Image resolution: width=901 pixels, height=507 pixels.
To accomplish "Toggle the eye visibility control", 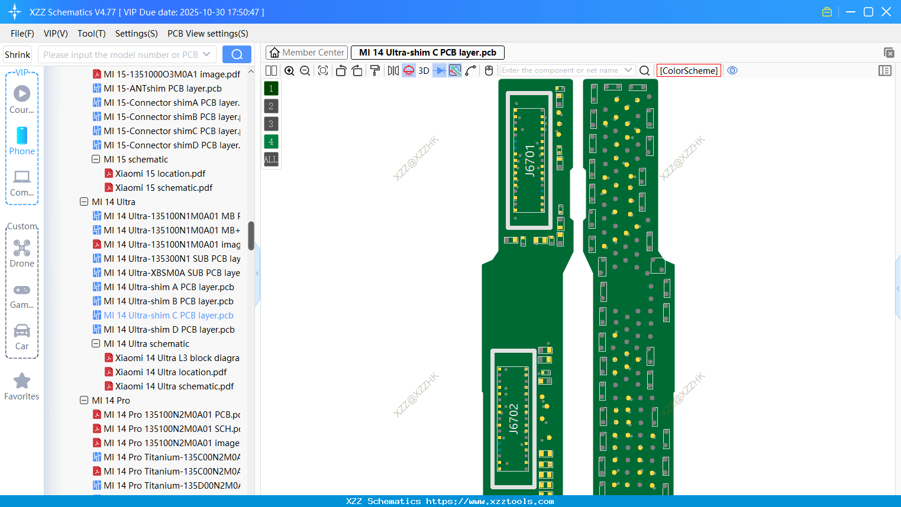I will point(732,70).
